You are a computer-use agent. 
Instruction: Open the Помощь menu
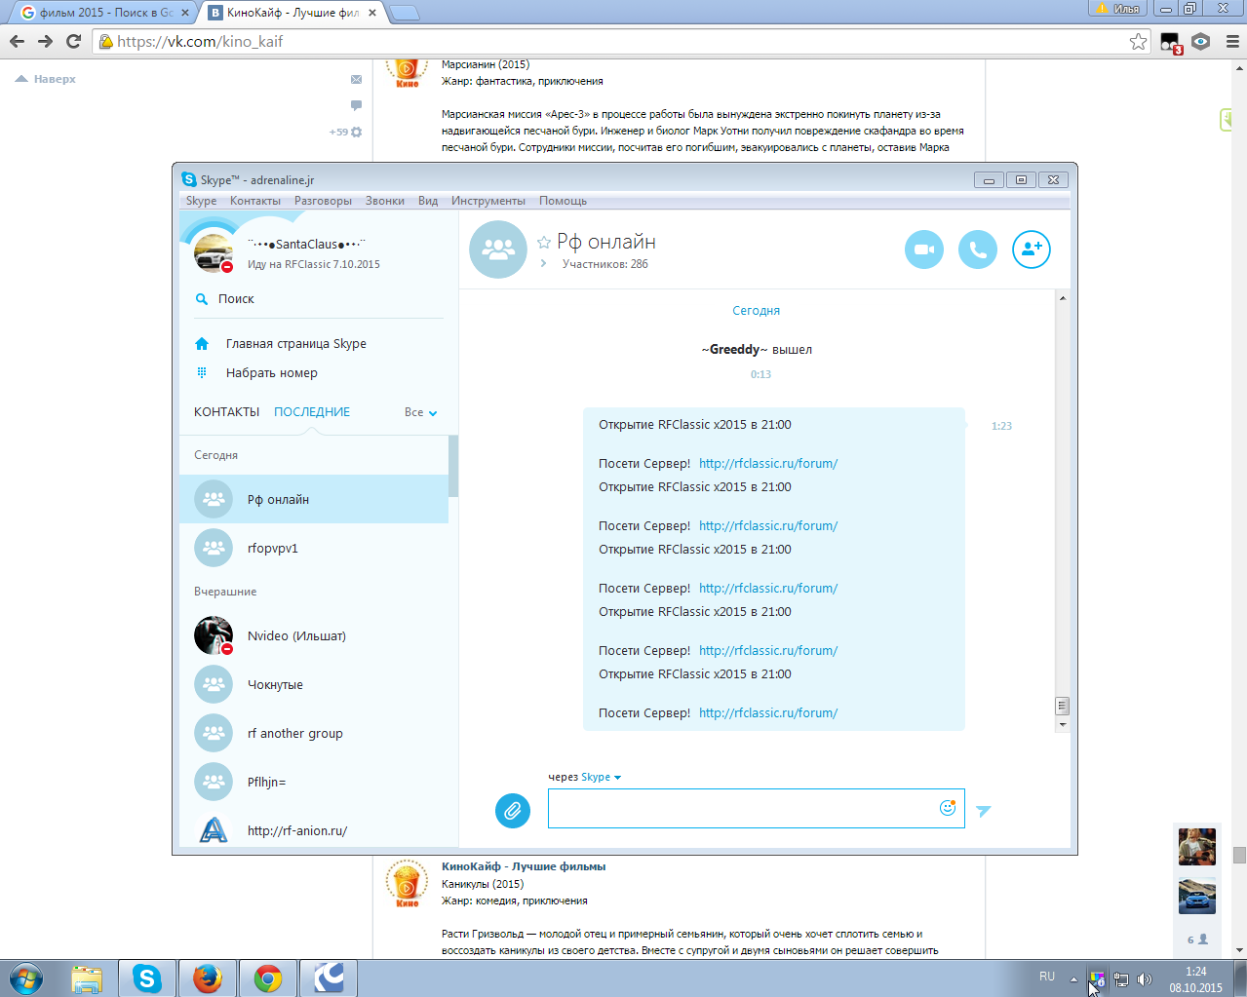564,201
